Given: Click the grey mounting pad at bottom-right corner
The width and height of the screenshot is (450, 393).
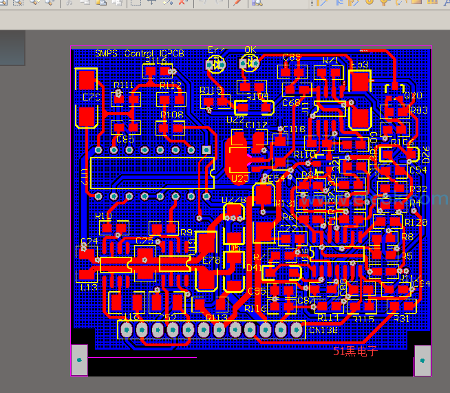Looking at the screenshot, I should point(422,361).
